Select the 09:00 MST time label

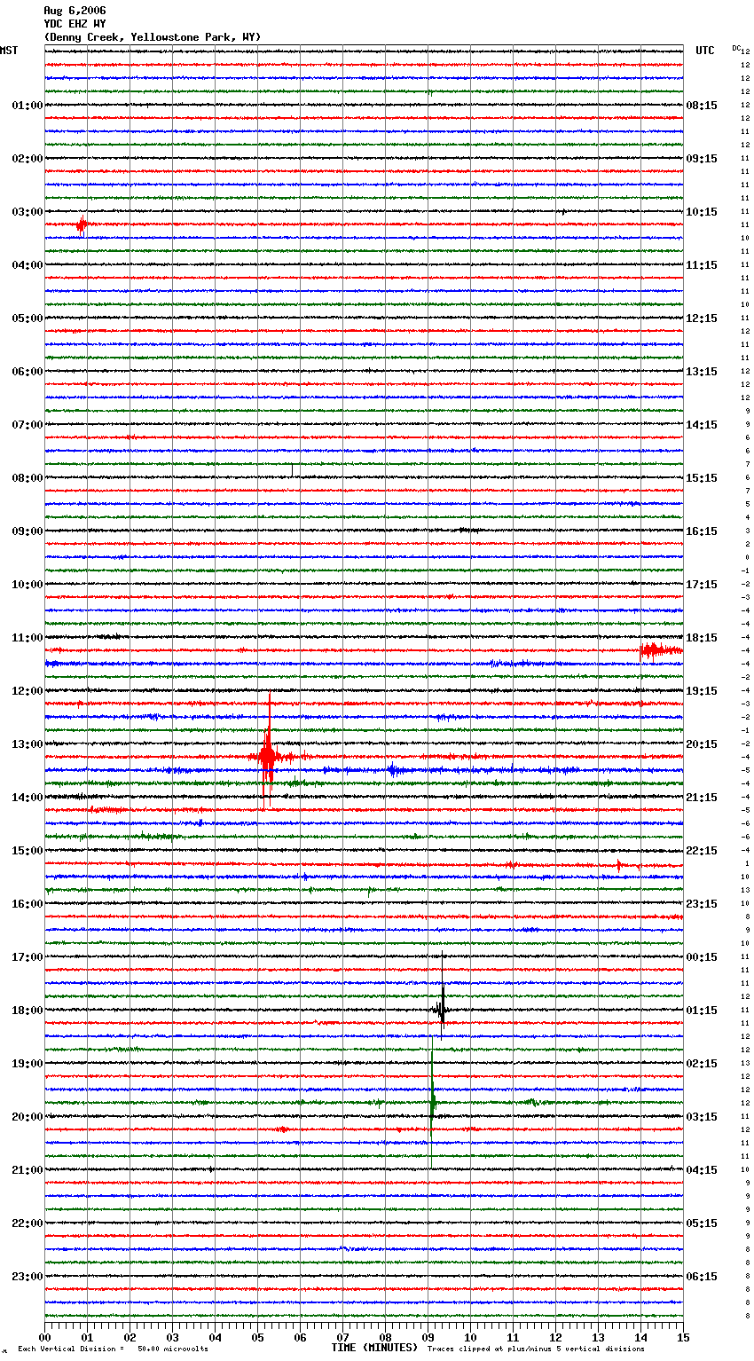point(27,531)
